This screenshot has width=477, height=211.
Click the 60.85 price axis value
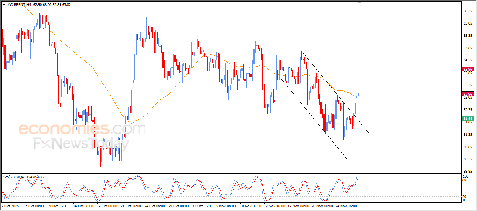click(468, 147)
